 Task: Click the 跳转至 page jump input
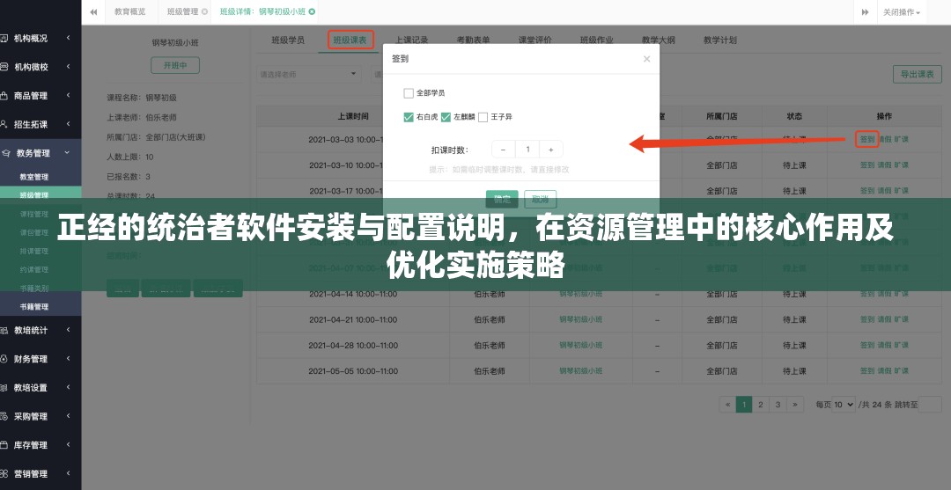coord(930,405)
